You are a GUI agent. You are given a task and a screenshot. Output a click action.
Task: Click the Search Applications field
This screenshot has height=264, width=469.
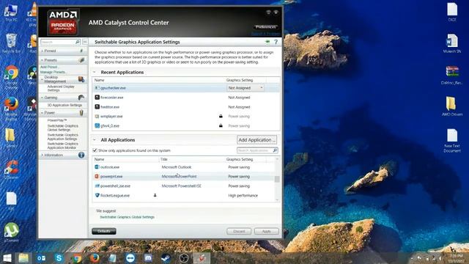254,150
